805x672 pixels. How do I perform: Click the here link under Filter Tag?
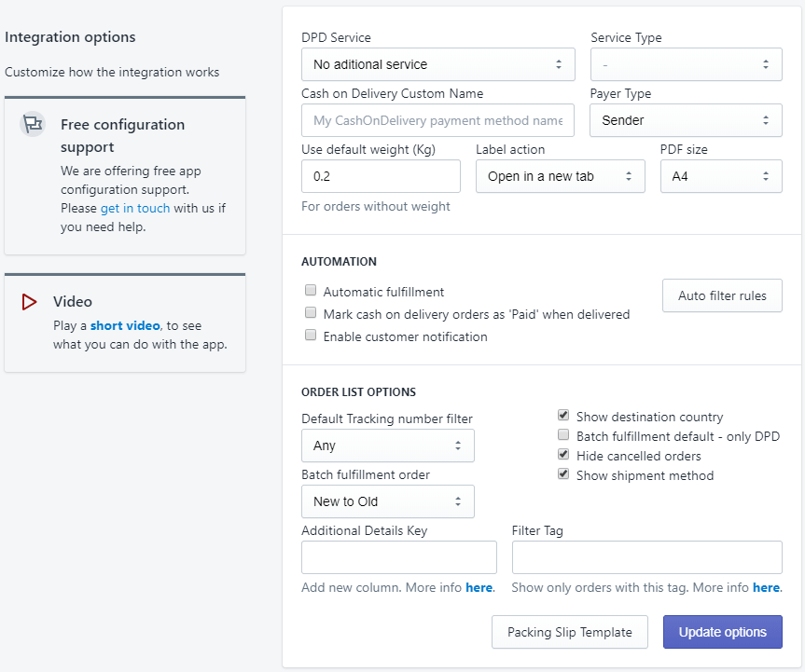(766, 587)
